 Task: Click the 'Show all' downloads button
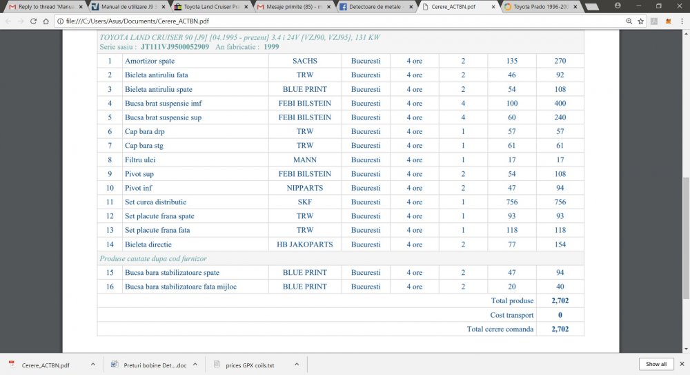656,364
